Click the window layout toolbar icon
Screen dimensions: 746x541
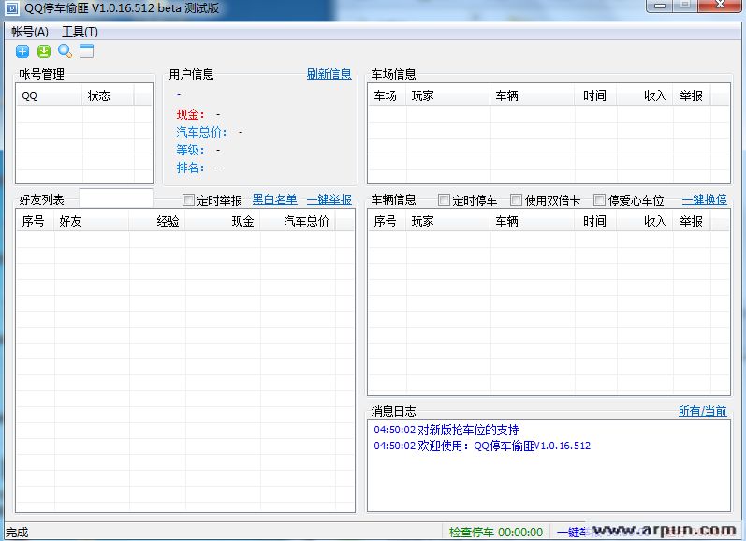click(87, 51)
